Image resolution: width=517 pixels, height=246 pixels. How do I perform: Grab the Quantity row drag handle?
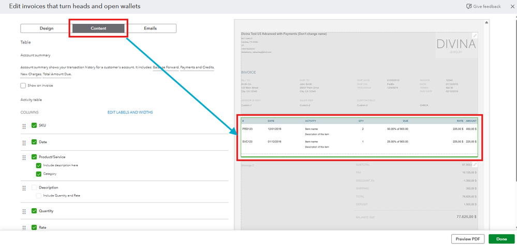(24, 212)
